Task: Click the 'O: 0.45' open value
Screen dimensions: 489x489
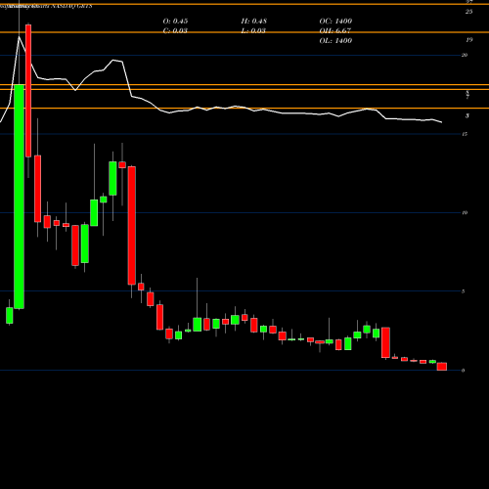Action: point(175,21)
